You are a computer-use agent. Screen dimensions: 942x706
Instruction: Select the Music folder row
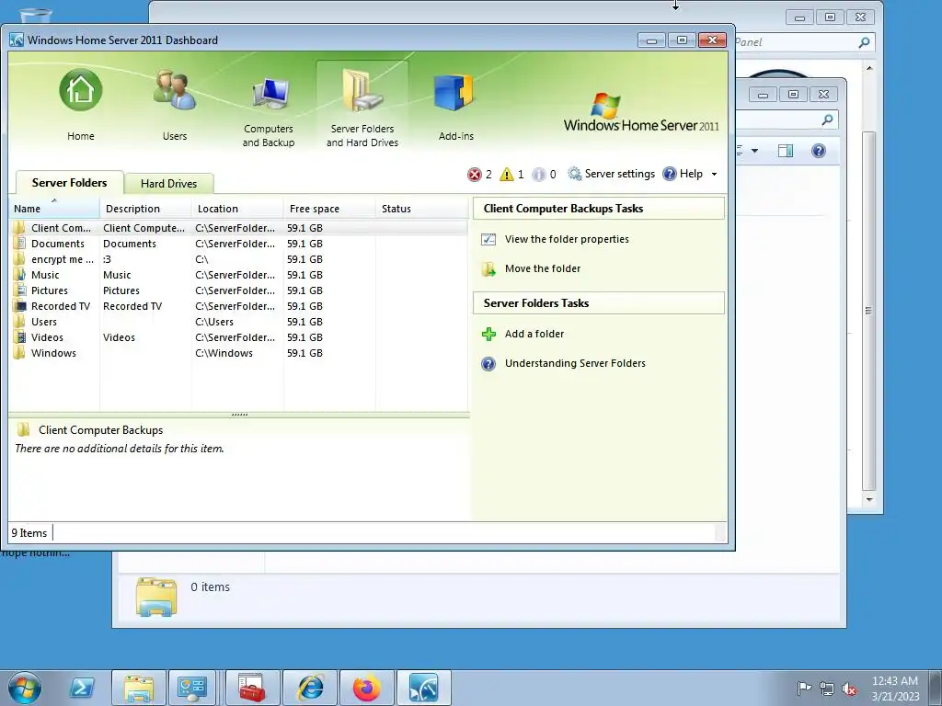(238, 275)
